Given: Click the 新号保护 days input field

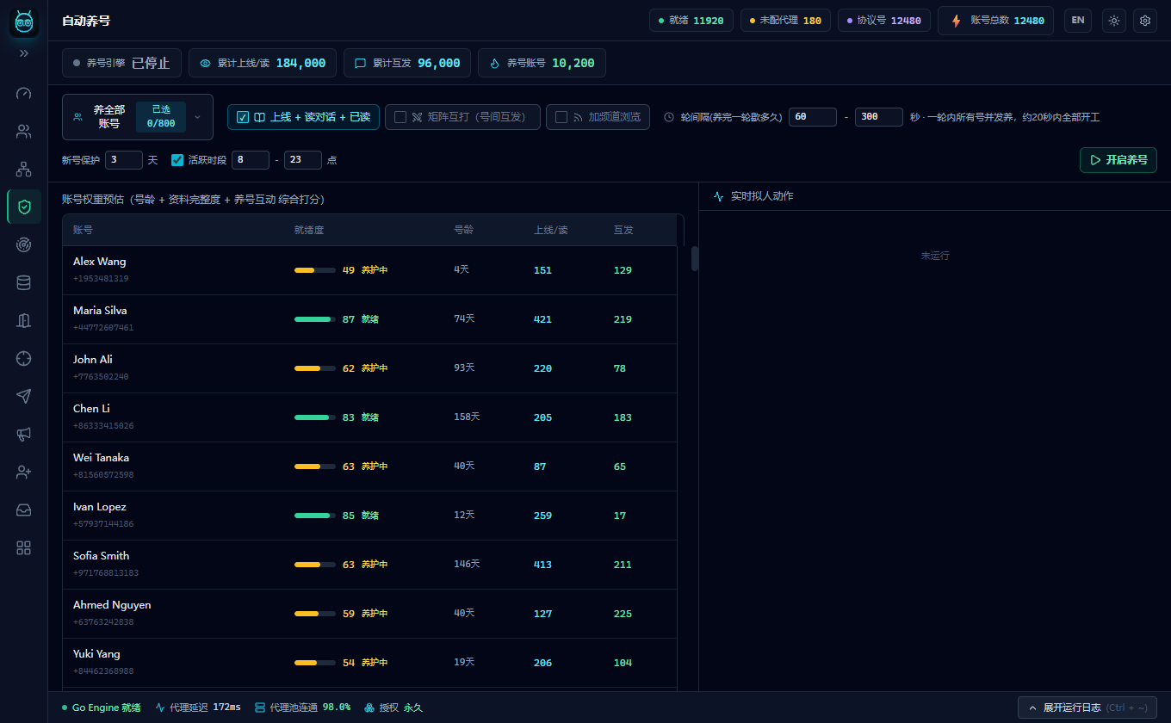Looking at the screenshot, I should [124, 160].
